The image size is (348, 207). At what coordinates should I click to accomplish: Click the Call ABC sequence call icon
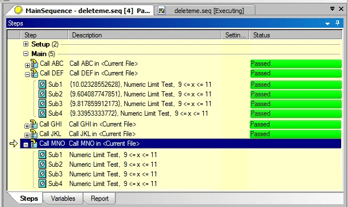point(34,64)
